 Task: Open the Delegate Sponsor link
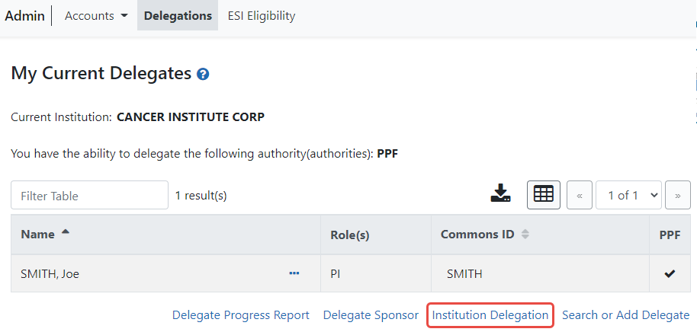(x=371, y=315)
